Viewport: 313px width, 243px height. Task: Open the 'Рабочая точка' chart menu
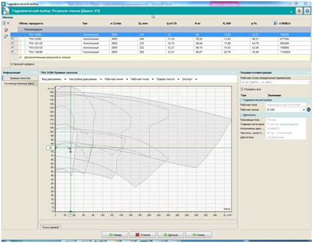coord(142,79)
